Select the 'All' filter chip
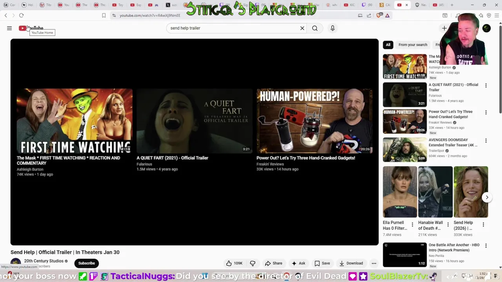This screenshot has height=282, width=502. (x=388, y=45)
